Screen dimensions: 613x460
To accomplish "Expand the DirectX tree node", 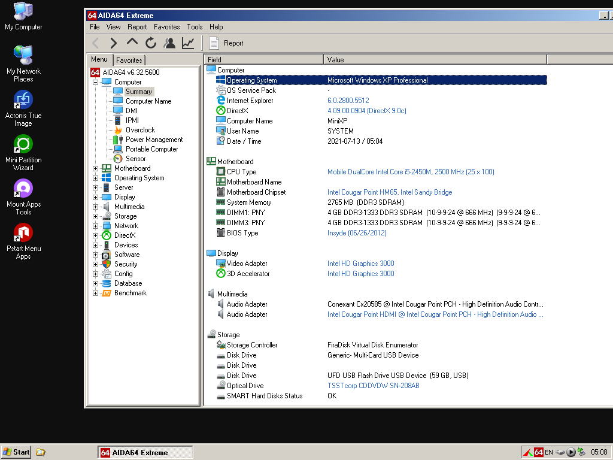I will click(x=95, y=235).
